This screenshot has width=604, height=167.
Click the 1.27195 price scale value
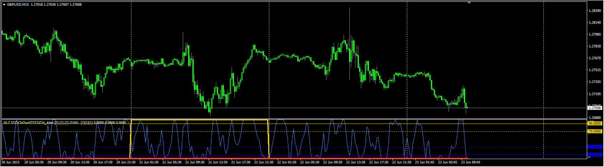[x=595, y=94]
